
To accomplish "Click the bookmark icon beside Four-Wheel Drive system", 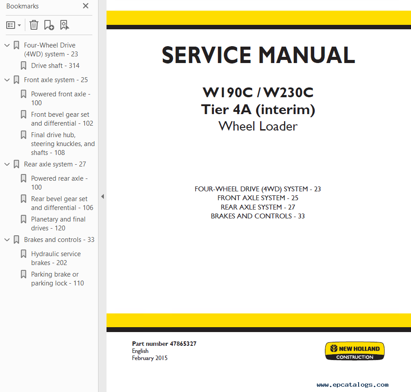I will pos(16,45).
